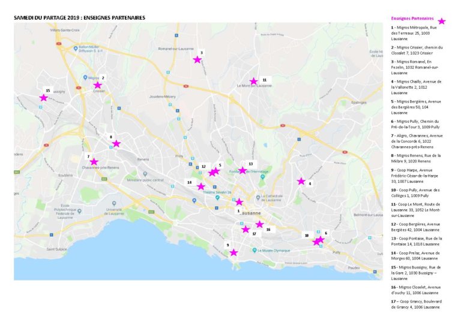Image resolution: width=461 pixels, height=326 pixels.
Task: Select legend entry '13 - Coop Pontaise'
Action: coord(417,241)
